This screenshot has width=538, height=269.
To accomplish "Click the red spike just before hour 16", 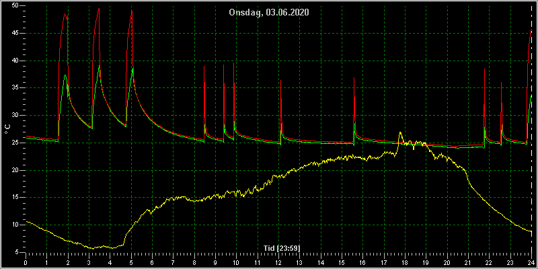I will (x=354, y=79).
